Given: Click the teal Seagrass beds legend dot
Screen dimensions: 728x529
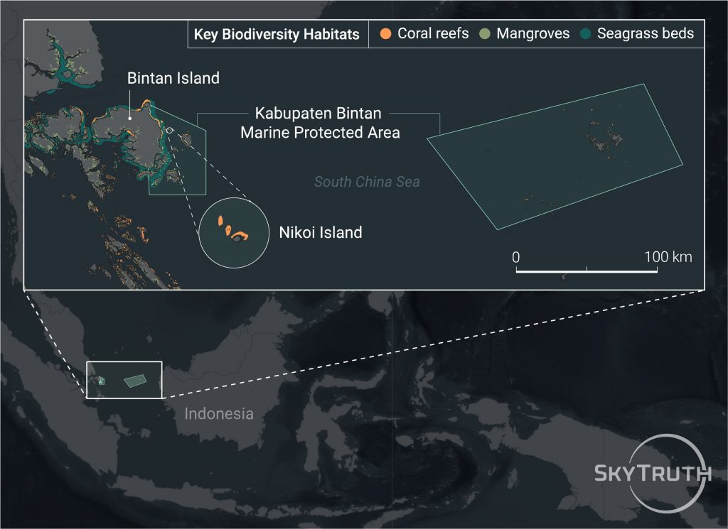Looking at the screenshot, I should point(586,33).
